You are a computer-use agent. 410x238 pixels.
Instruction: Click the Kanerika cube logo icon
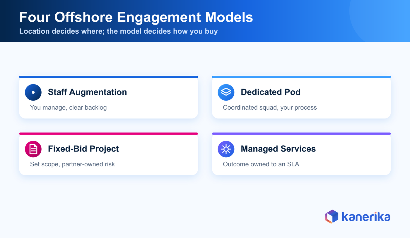[x=332, y=217]
